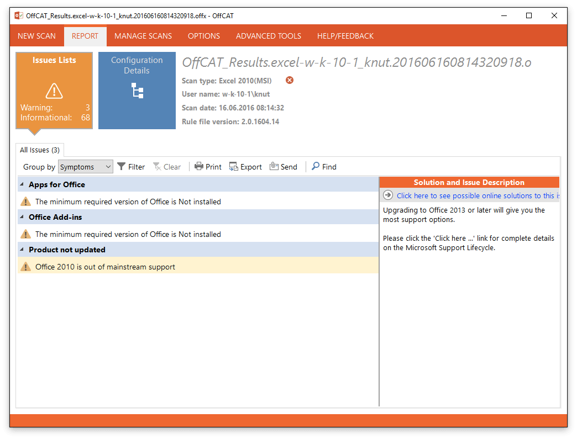Click the 'Warning: 3' count in Issues tile
The height and width of the screenshot is (439, 577).
tap(55, 107)
